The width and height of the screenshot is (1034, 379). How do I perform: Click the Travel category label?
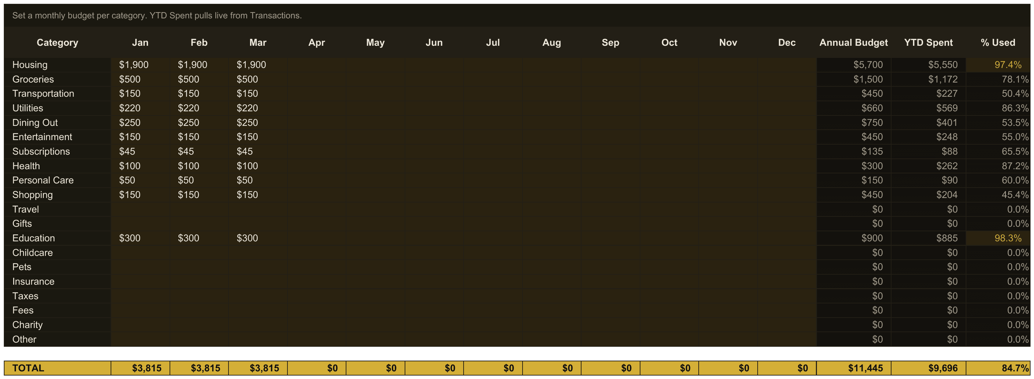26,209
